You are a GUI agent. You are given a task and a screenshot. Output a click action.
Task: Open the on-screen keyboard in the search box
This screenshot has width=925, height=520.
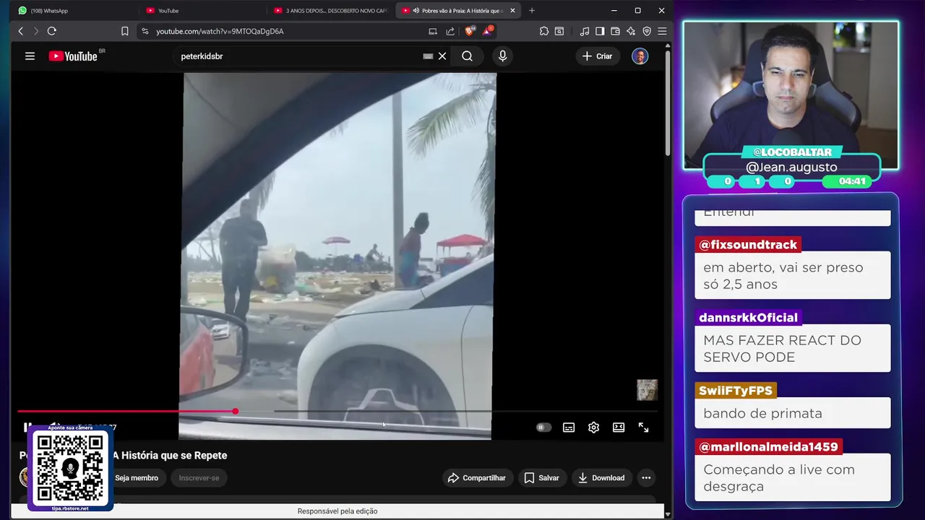(428, 56)
